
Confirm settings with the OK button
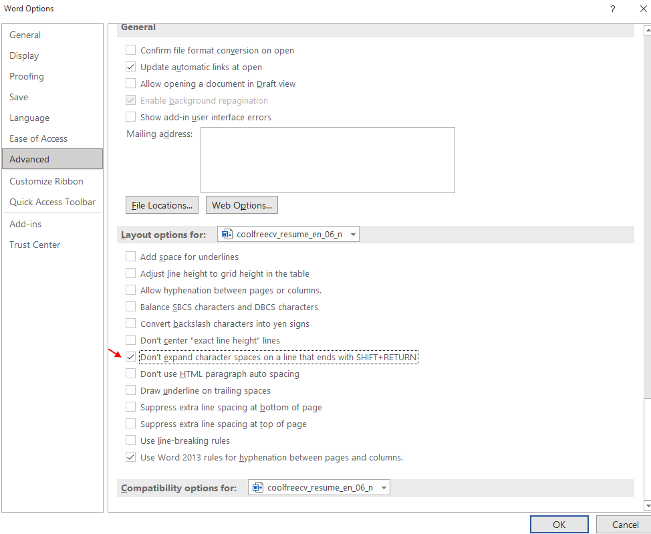point(559,524)
